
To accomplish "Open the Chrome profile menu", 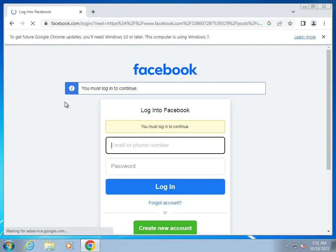I will 314,23.
